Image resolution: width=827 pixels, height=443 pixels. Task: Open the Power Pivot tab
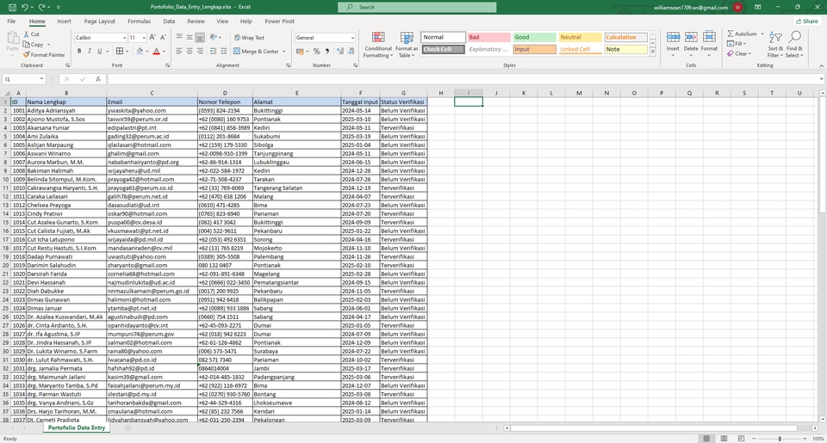(x=279, y=21)
